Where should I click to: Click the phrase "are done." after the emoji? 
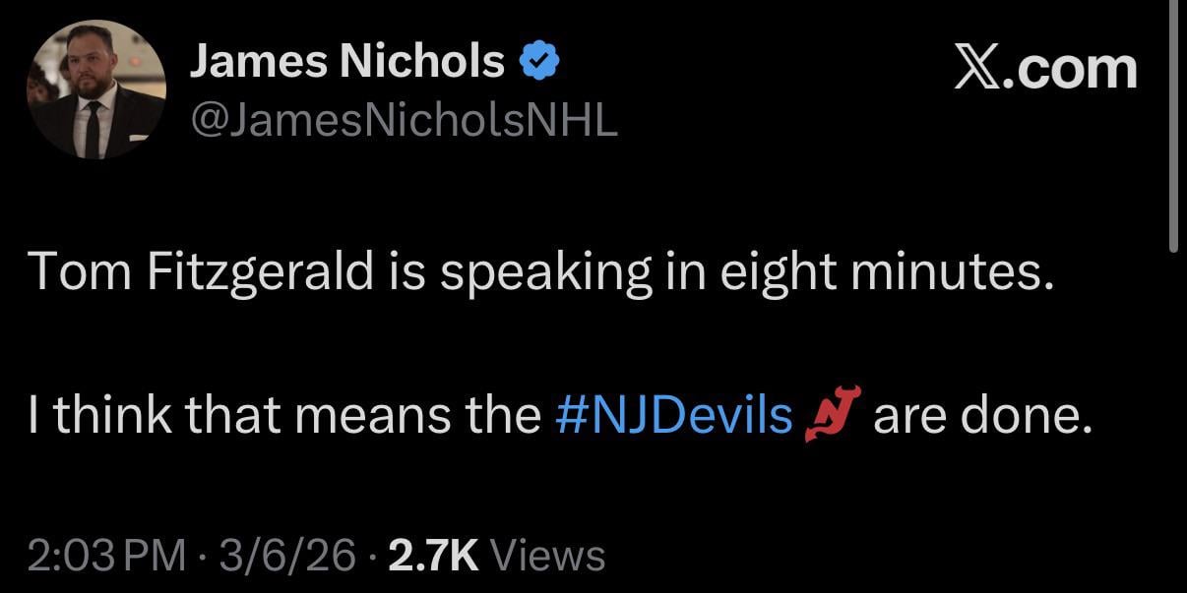(x=982, y=416)
